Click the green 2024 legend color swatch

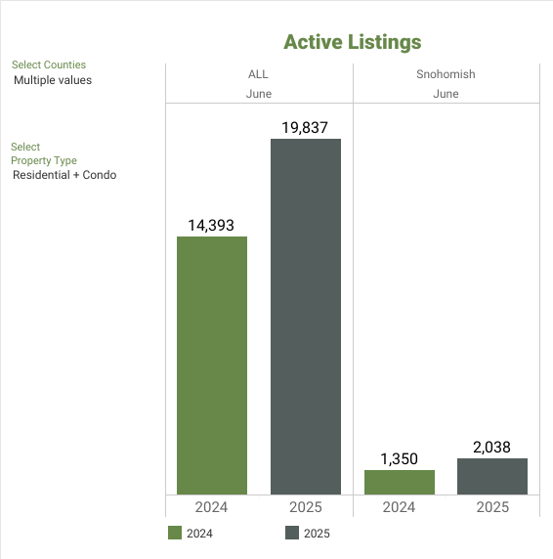coord(175,533)
